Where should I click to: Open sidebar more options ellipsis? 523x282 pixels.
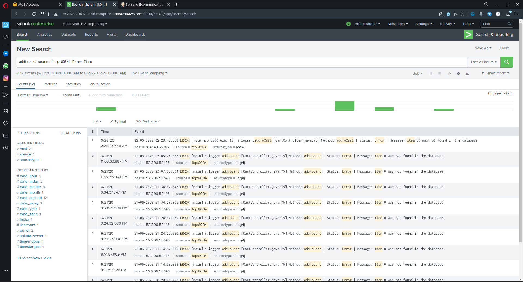pyautogui.click(x=5, y=271)
